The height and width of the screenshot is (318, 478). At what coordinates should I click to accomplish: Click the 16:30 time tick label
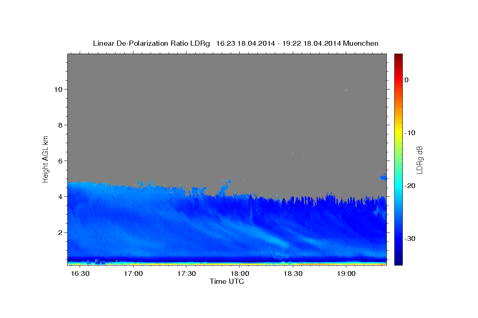coord(80,274)
